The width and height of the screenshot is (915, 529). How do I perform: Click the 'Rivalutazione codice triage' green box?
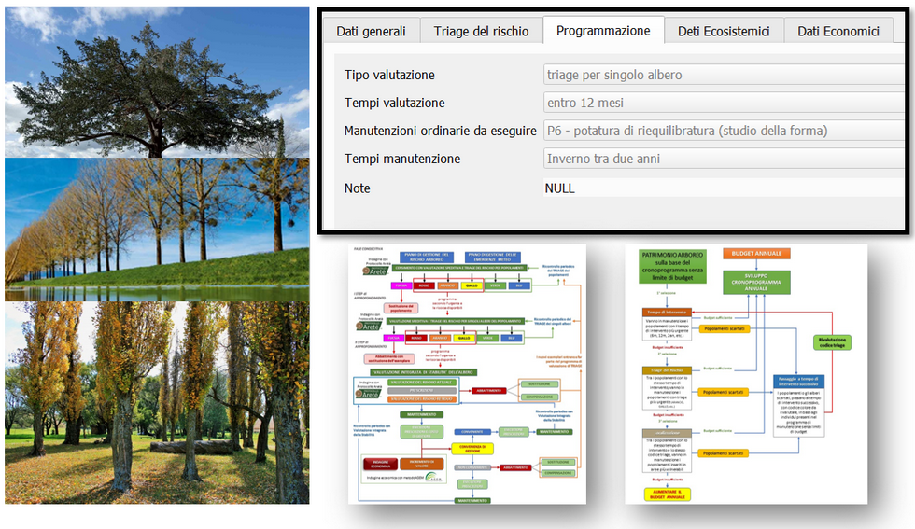pos(832,342)
